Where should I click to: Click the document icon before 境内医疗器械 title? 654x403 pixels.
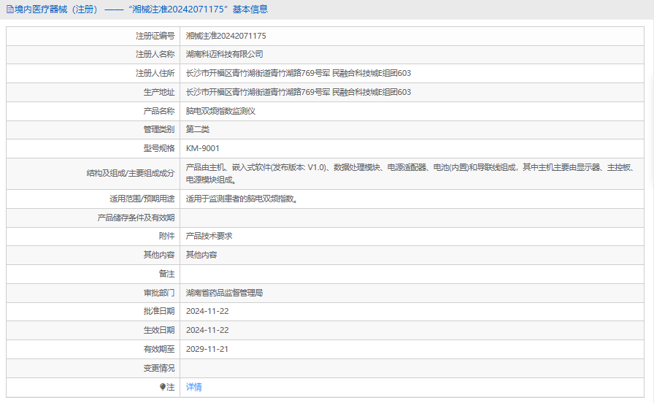pos(10,9)
